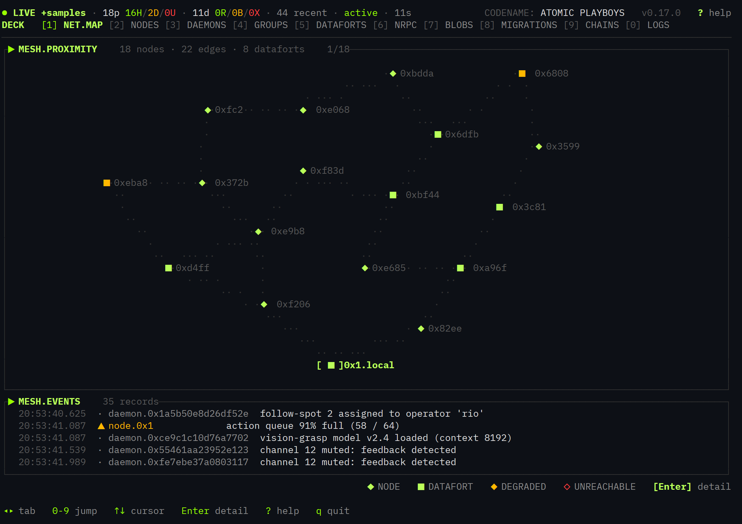
Task: Select the 0x6dfb datafort square
Action: pyautogui.click(x=438, y=134)
